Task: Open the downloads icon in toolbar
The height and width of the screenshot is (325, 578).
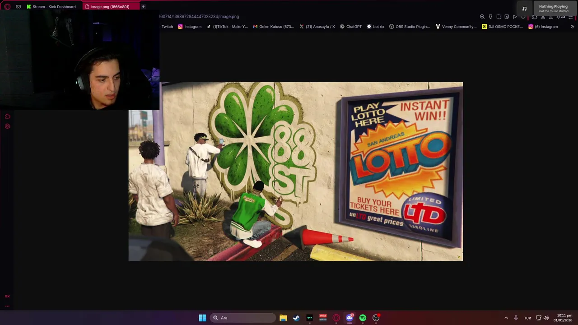Action: point(551,17)
